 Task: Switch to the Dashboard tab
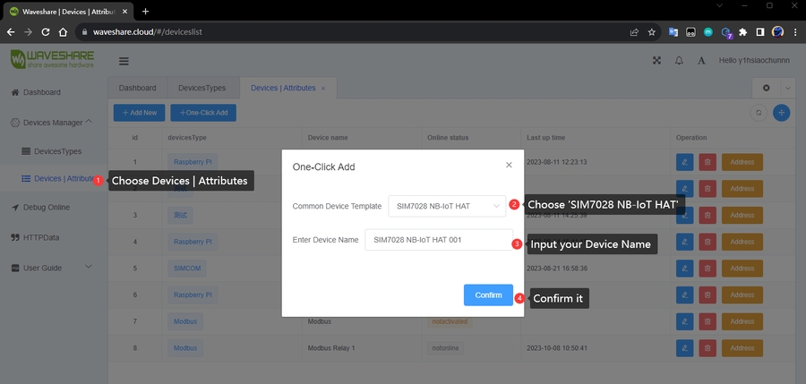point(137,88)
